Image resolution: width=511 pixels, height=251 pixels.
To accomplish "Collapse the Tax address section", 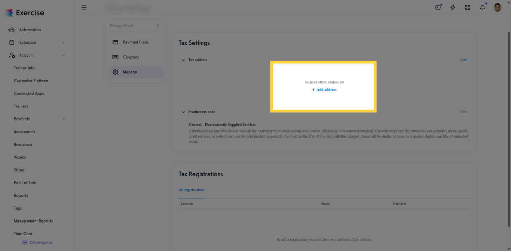I will [x=183, y=60].
